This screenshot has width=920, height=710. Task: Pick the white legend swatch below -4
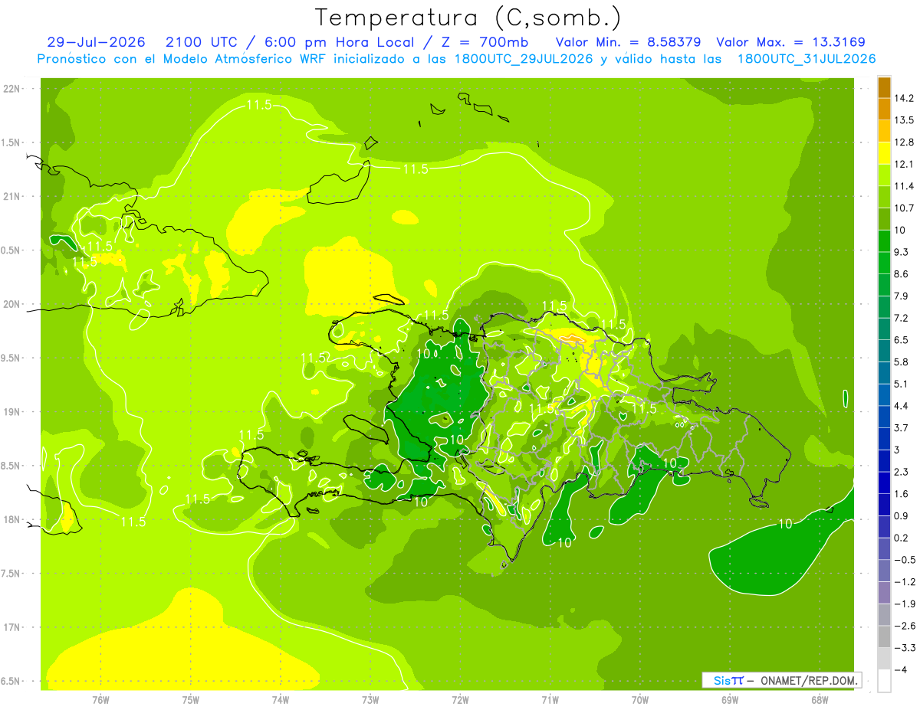(884, 680)
